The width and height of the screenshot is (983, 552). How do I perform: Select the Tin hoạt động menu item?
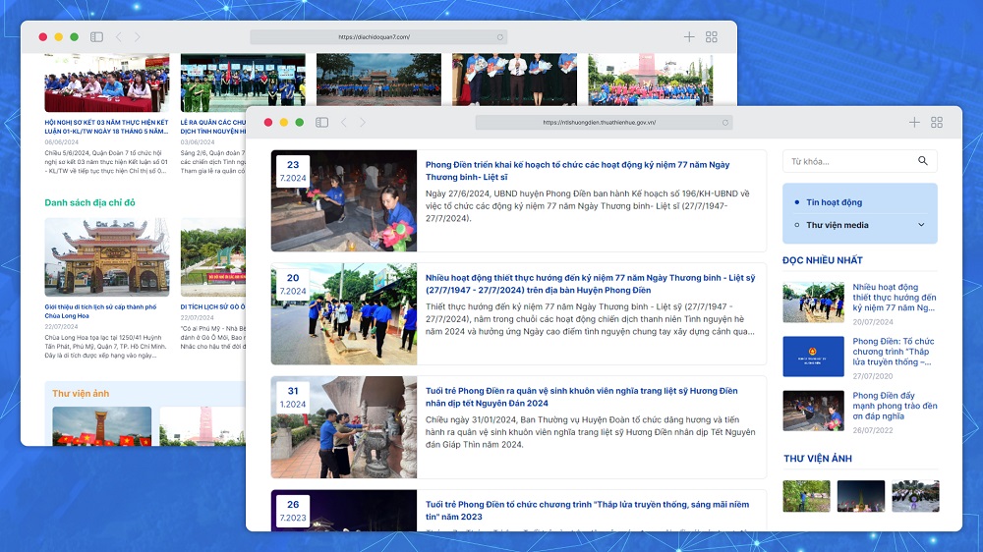[x=834, y=202]
